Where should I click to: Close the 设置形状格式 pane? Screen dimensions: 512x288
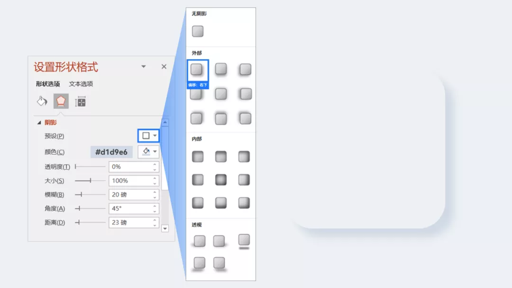(x=164, y=67)
